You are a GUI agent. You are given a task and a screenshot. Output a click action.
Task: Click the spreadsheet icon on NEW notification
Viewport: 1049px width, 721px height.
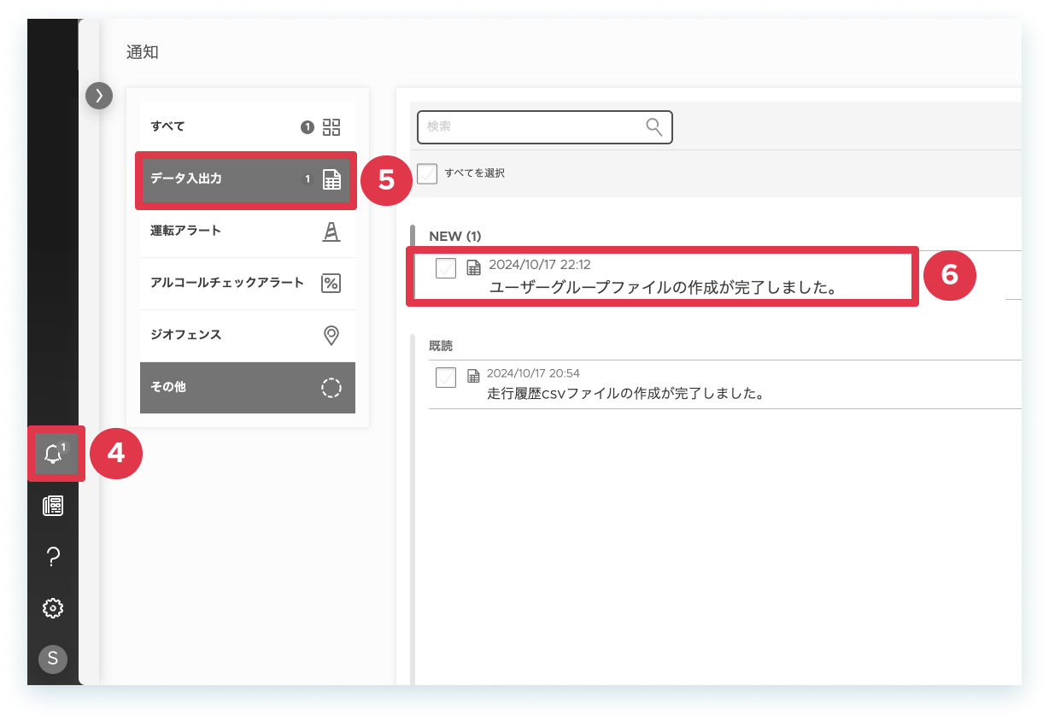click(x=474, y=268)
